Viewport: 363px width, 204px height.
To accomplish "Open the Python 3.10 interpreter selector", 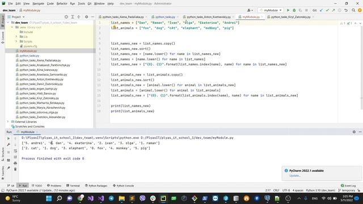I will 320,190.
